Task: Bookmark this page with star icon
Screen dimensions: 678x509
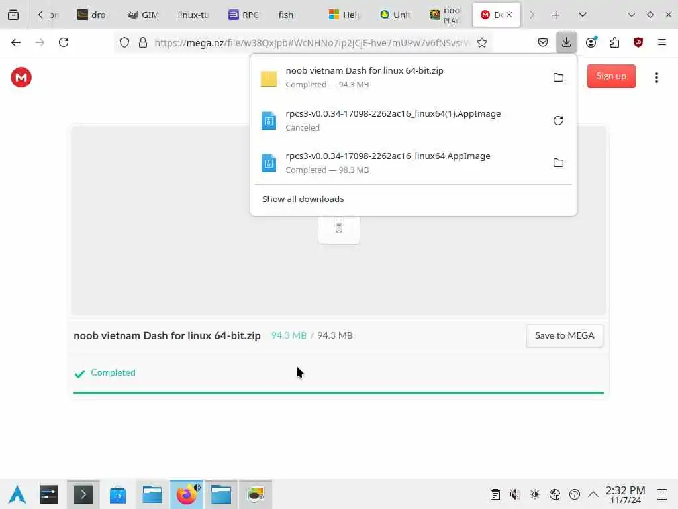Action: tap(482, 42)
